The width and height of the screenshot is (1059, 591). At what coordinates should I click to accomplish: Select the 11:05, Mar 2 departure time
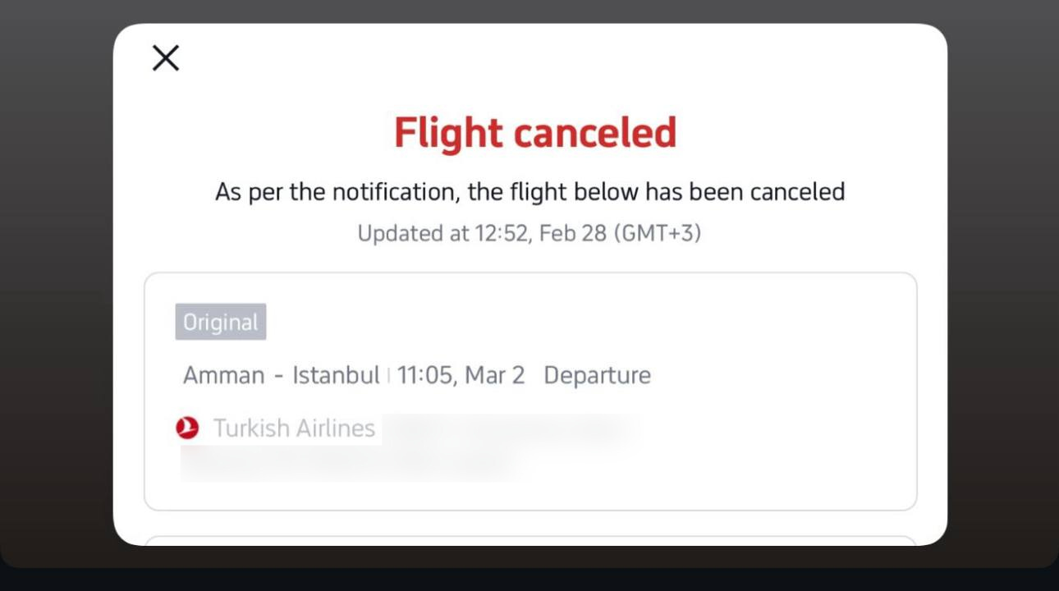(461, 376)
